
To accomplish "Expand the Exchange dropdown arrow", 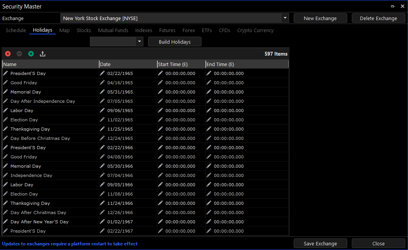I will (x=285, y=18).
